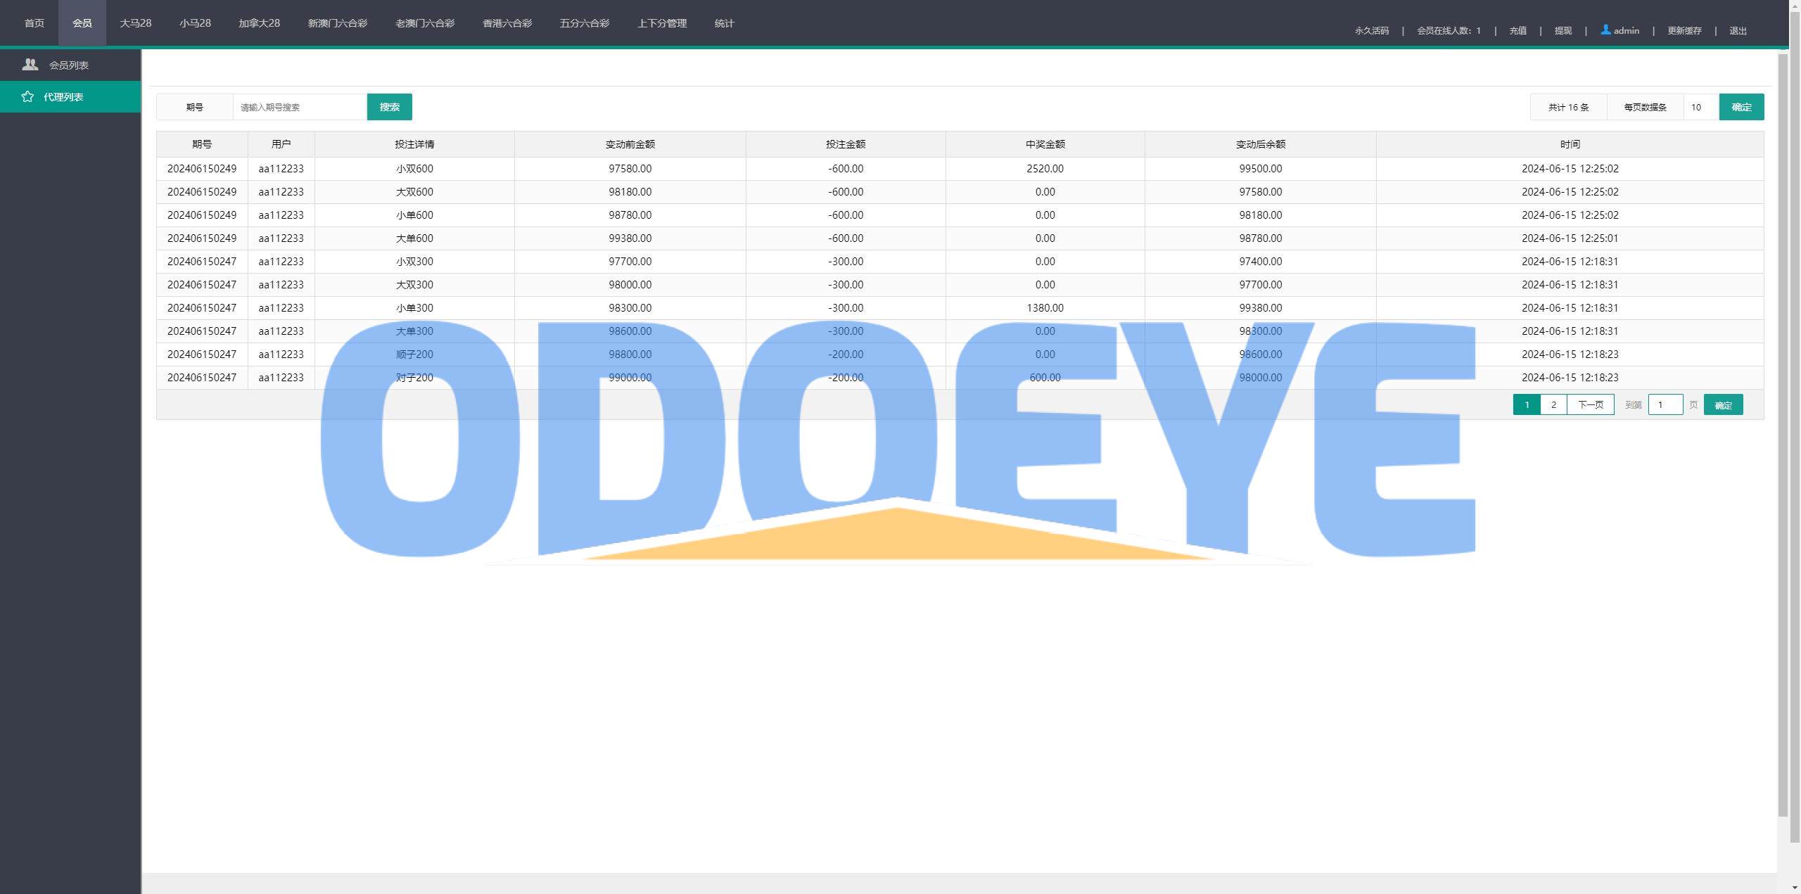The image size is (1801, 894).
Task: Open the 五分六合彩 menu
Action: coord(585,23)
